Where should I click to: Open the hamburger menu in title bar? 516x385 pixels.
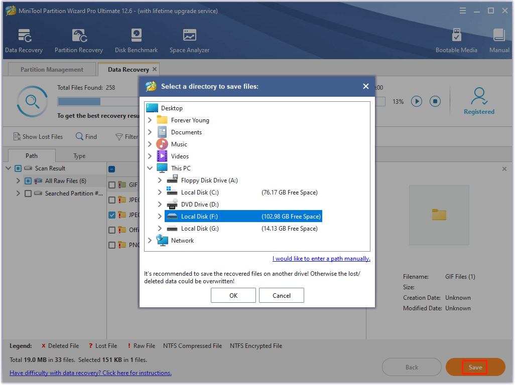coord(463,11)
